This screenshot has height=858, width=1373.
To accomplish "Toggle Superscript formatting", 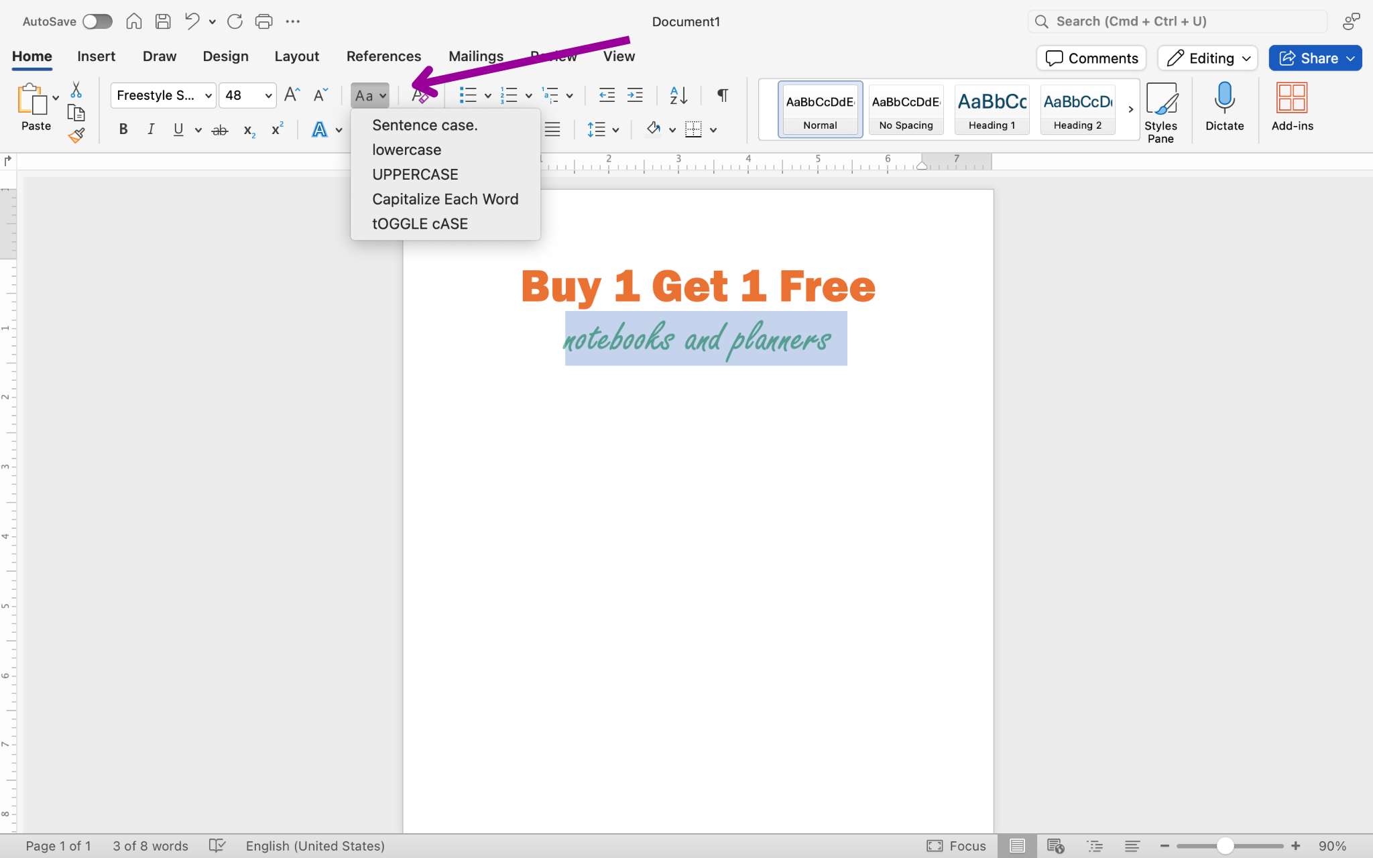I will [x=277, y=129].
